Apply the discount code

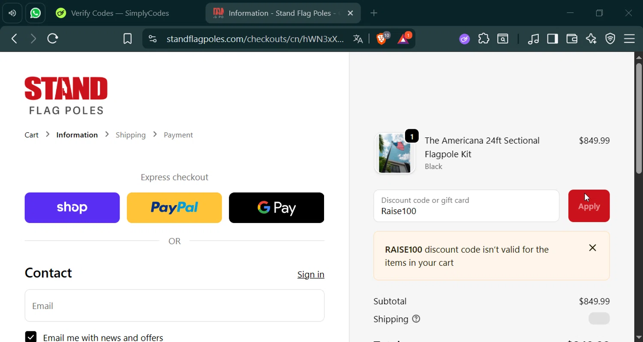click(x=589, y=206)
